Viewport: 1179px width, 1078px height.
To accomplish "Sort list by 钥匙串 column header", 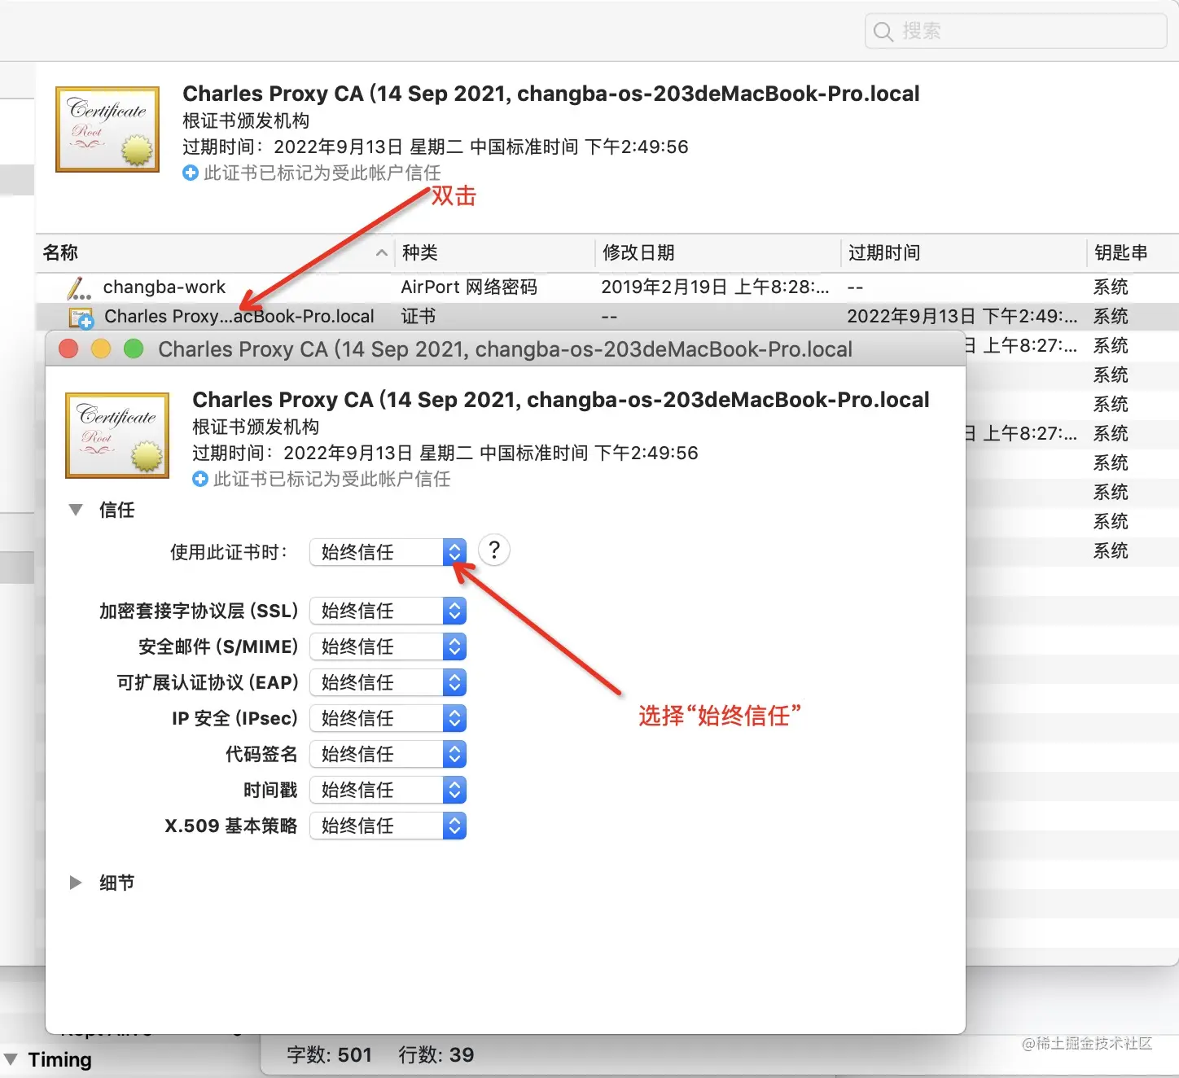I will (x=1133, y=252).
